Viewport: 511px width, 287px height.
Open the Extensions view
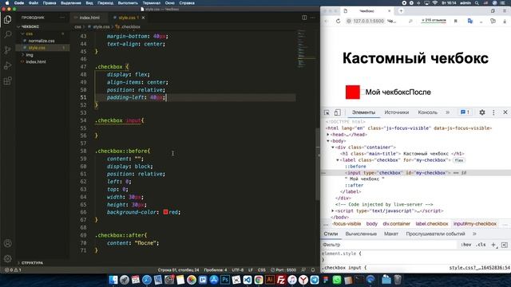7,81
